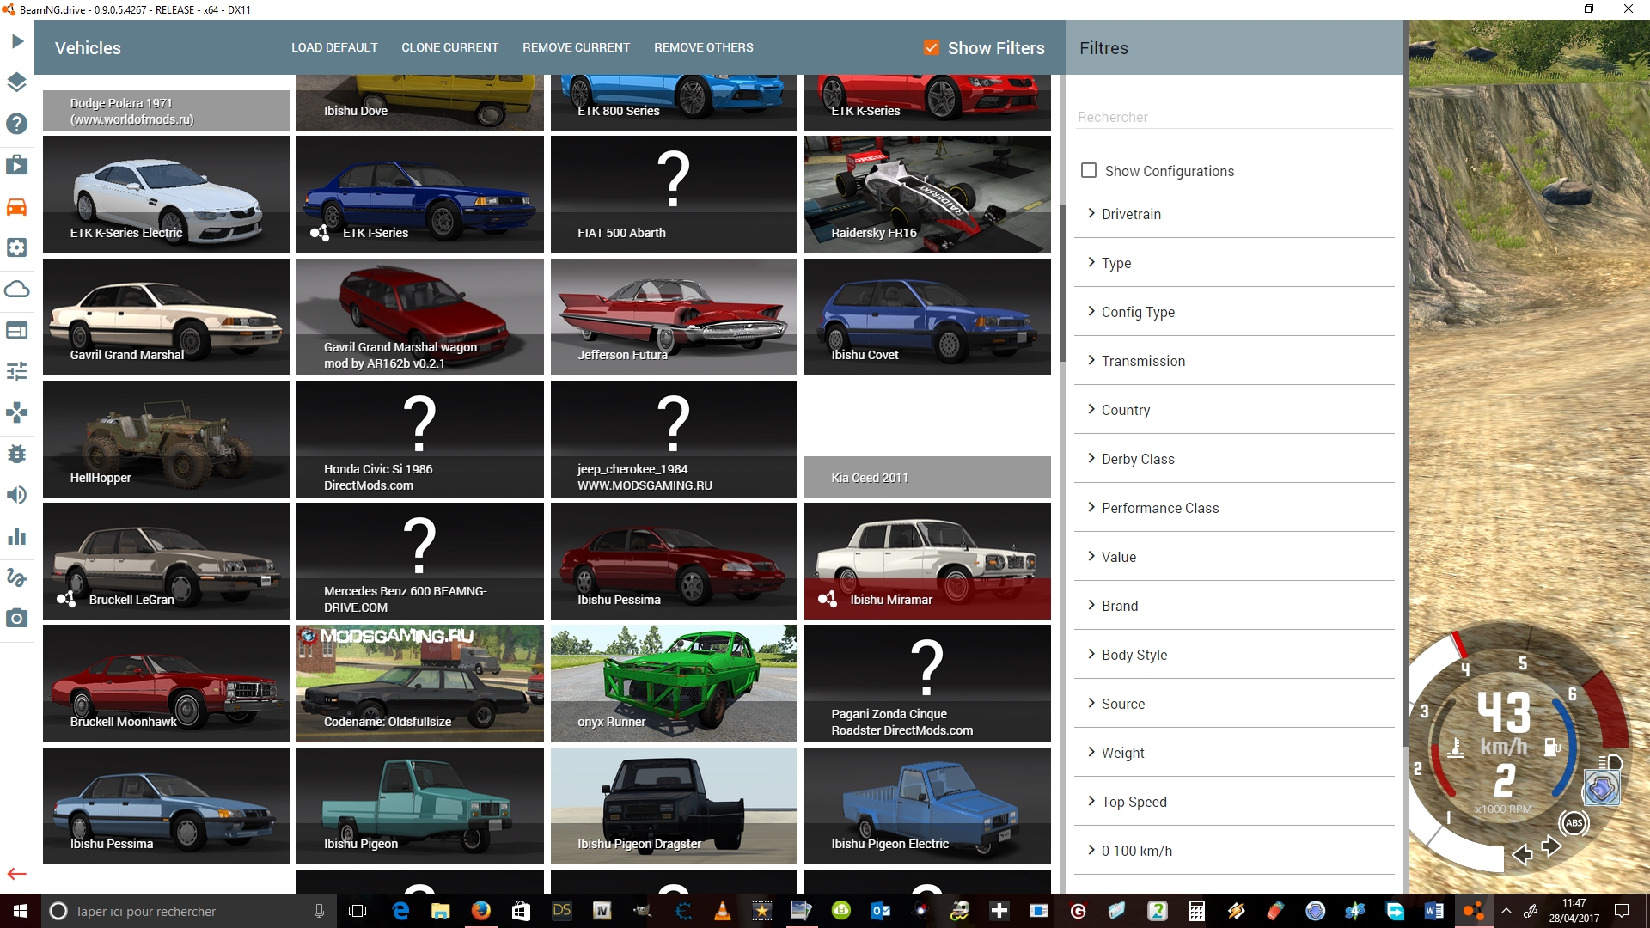Select the HellHopper vehicle tile
Viewport: 1650px width, 928px height.
click(166, 439)
